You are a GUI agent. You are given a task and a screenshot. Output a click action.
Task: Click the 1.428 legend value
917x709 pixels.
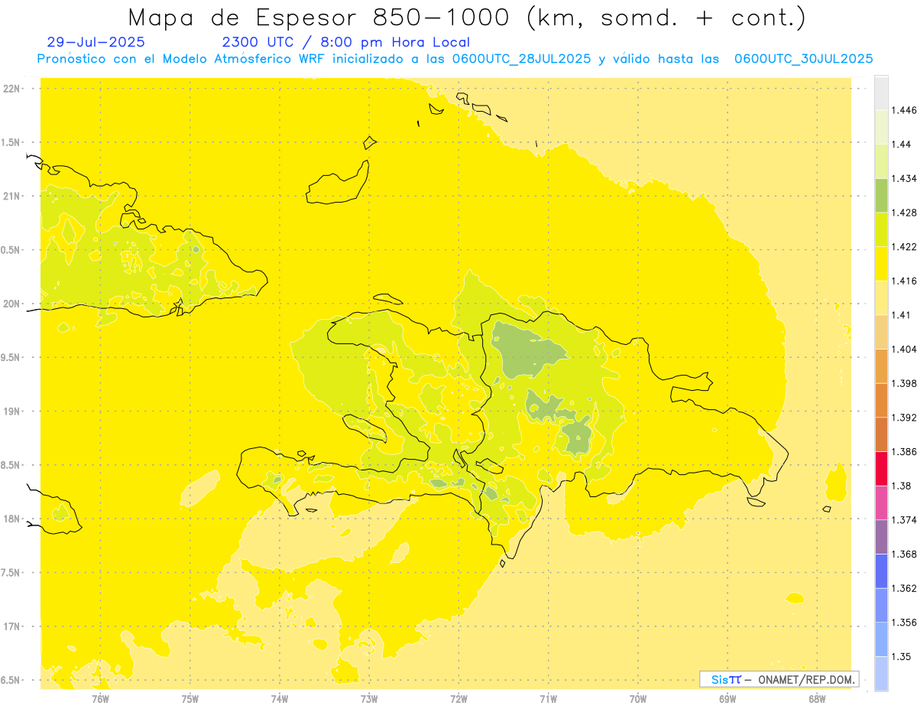click(904, 213)
